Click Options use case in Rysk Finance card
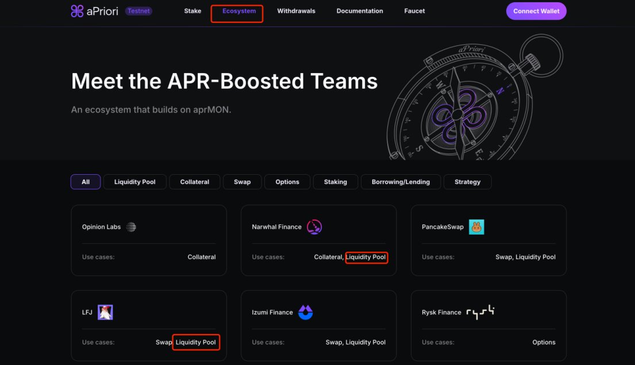Image resolution: width=635 pixels, height=365 pixels. pyautogui.click(x=544, y=343)
